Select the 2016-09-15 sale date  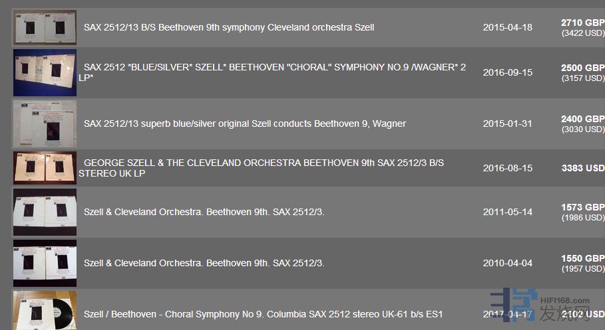coord(507,72)
